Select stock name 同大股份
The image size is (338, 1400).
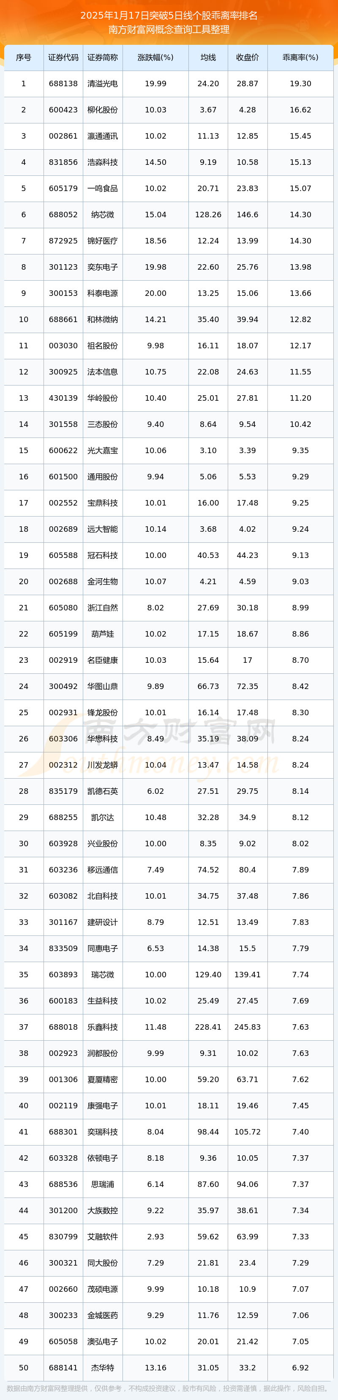(x=103, y=1263)
